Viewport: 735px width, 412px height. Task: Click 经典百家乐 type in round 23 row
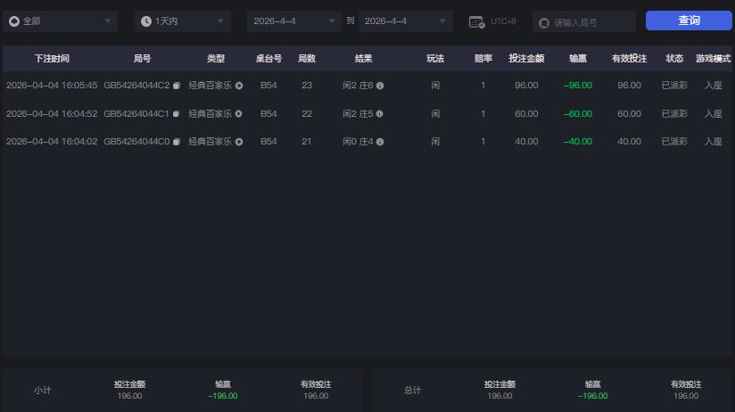(210, 86)
